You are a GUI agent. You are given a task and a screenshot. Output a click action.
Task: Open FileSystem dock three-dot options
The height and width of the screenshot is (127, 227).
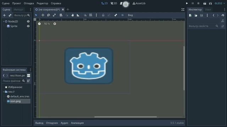pos(31,70)
